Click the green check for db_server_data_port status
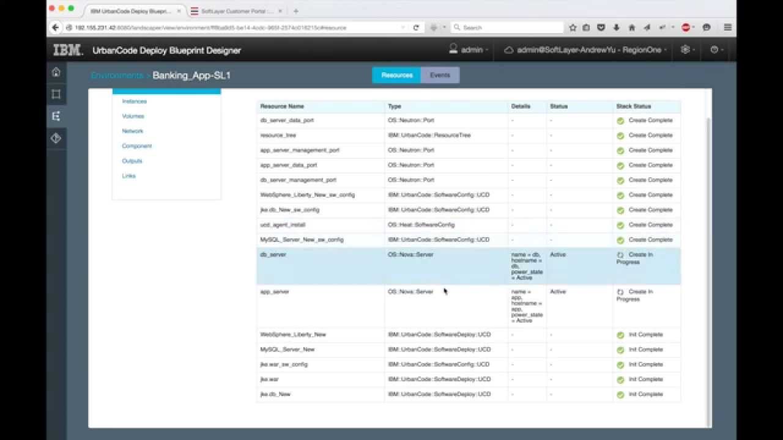The height and width of the screenshot is (440, 783). pos(620,120)
